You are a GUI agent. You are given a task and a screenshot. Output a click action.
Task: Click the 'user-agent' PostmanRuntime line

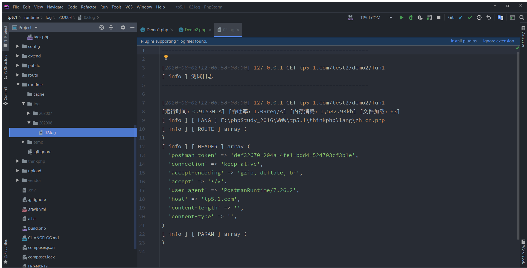pyautogui.click(x=234, y=190)
